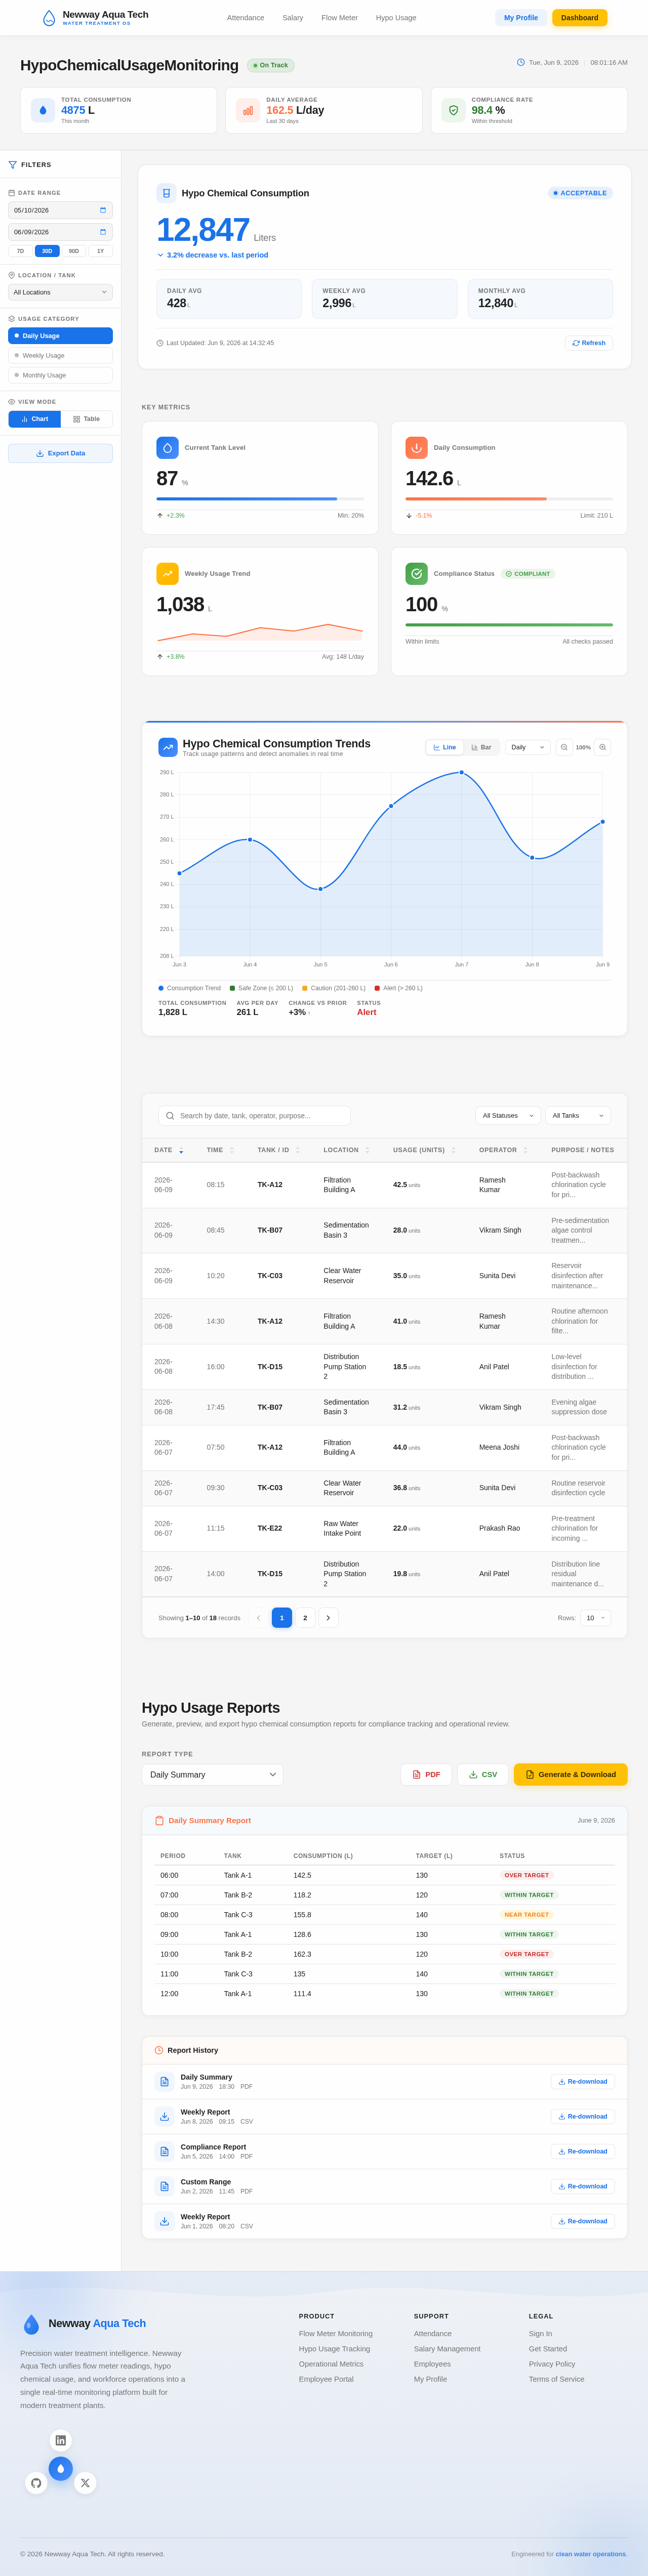Click the calendar icon in end date field
Screen dimensions: 648x2576
(x=102, y=232)
